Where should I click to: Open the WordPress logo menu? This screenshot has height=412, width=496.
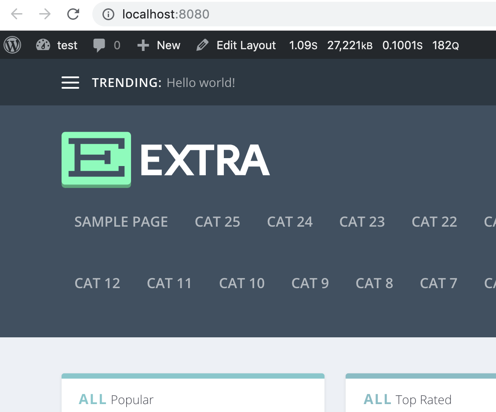[12, 45]
